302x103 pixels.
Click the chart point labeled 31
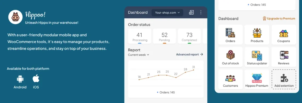pos(194,70)
